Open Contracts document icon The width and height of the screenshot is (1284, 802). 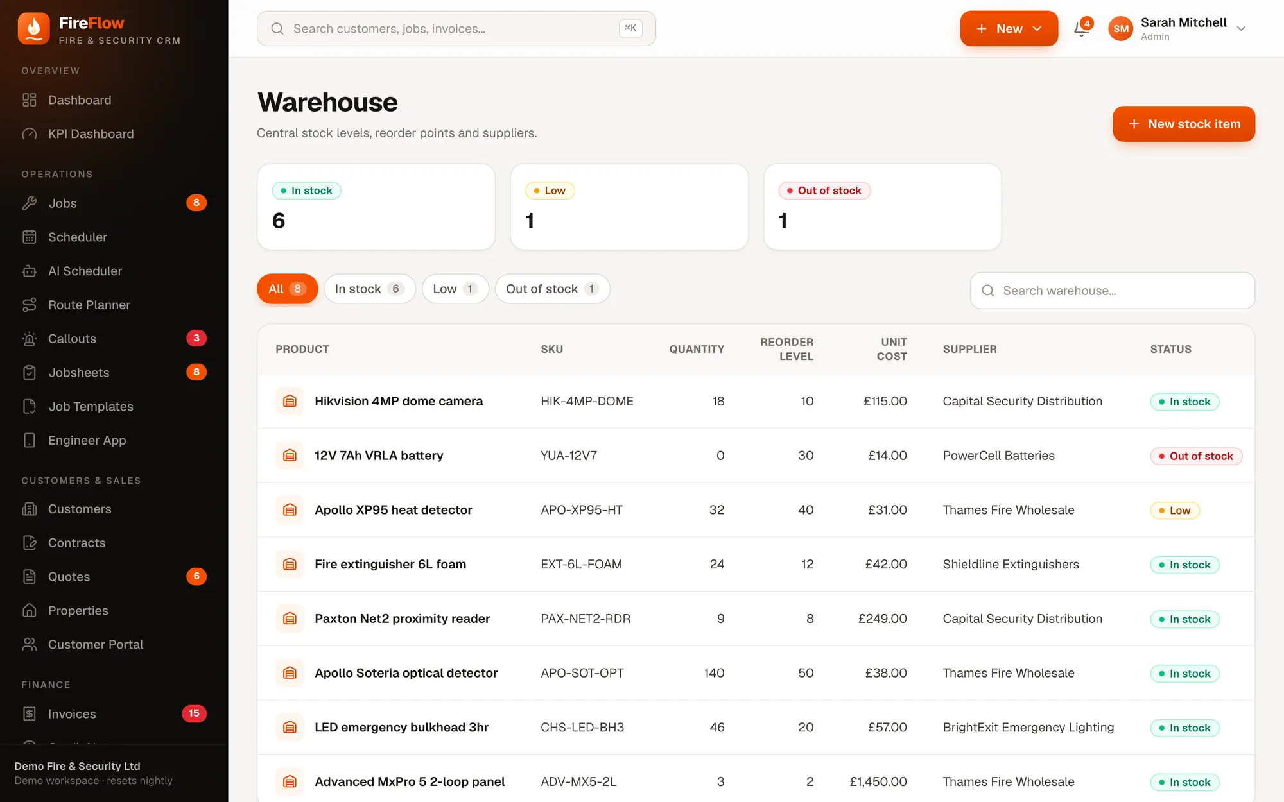point(30,543)
